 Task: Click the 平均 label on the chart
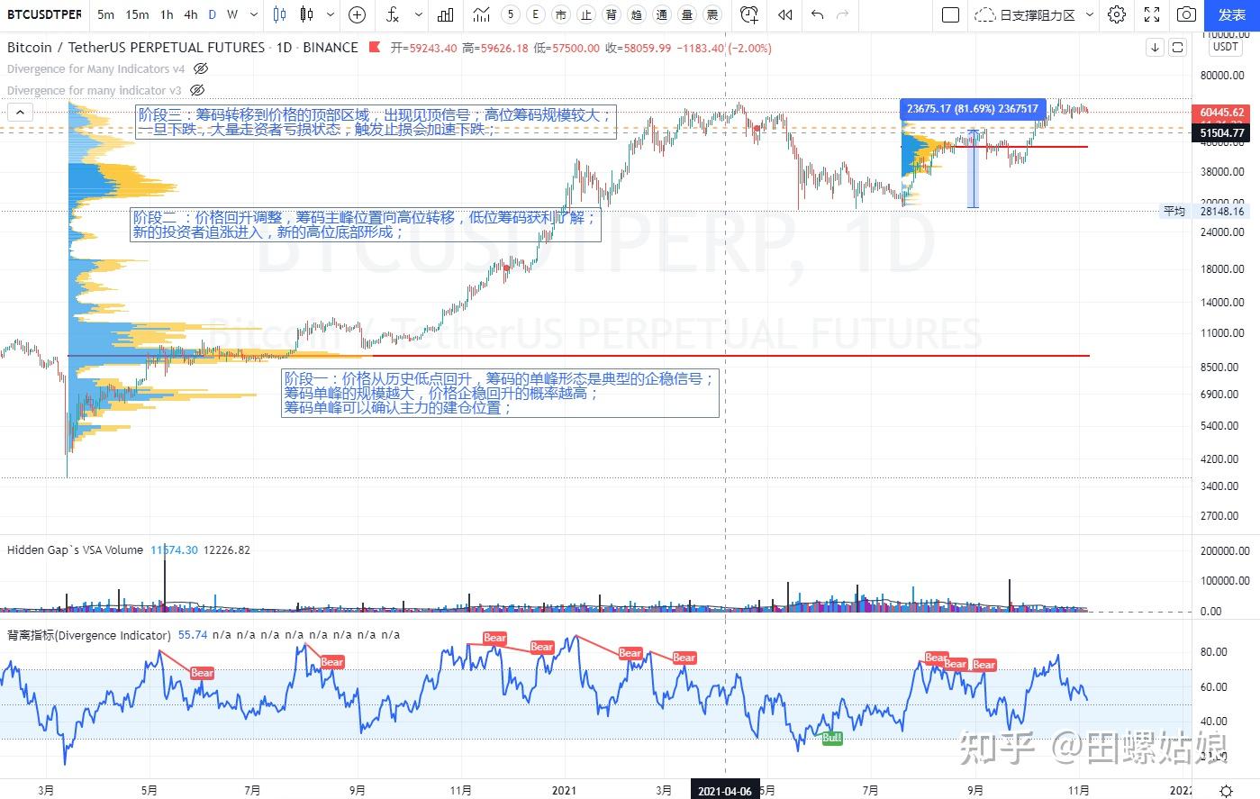(x=1174, y=212)
